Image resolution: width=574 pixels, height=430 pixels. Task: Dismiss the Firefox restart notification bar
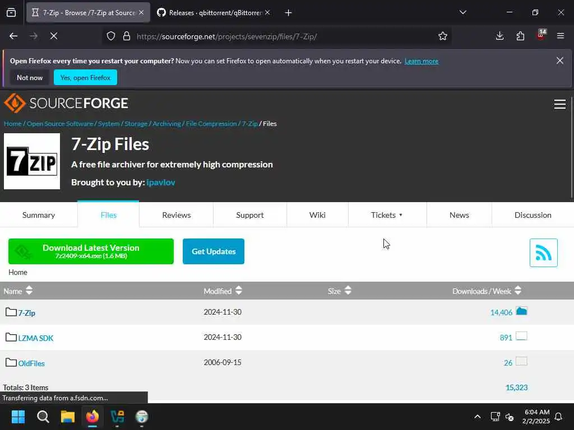[560, 60]
